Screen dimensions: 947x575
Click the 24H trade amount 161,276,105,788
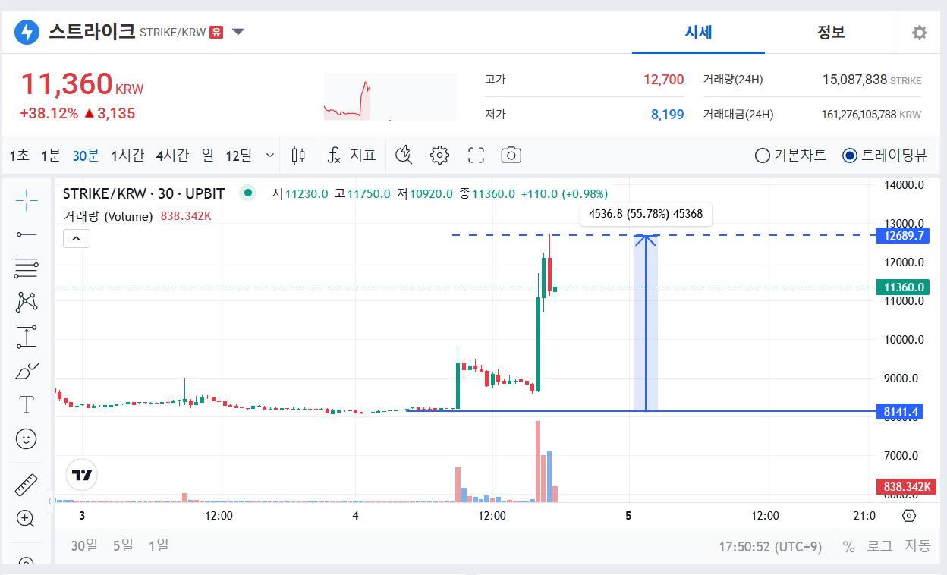858,115
